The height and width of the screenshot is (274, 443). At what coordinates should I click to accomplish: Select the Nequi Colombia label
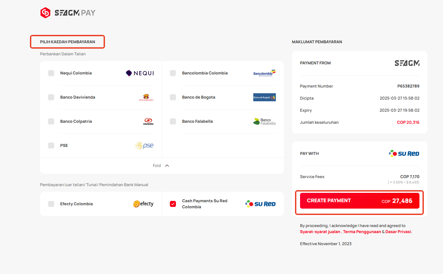76,73
